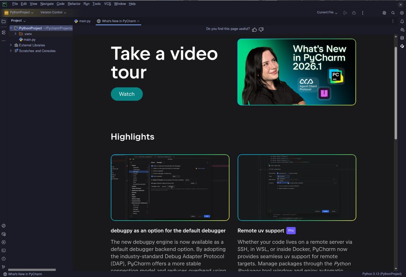Image resolution: width=406 pixels, height=277 pixels.
Task: Close the What's New in PyCharm tab
Action: coord(138,21)
